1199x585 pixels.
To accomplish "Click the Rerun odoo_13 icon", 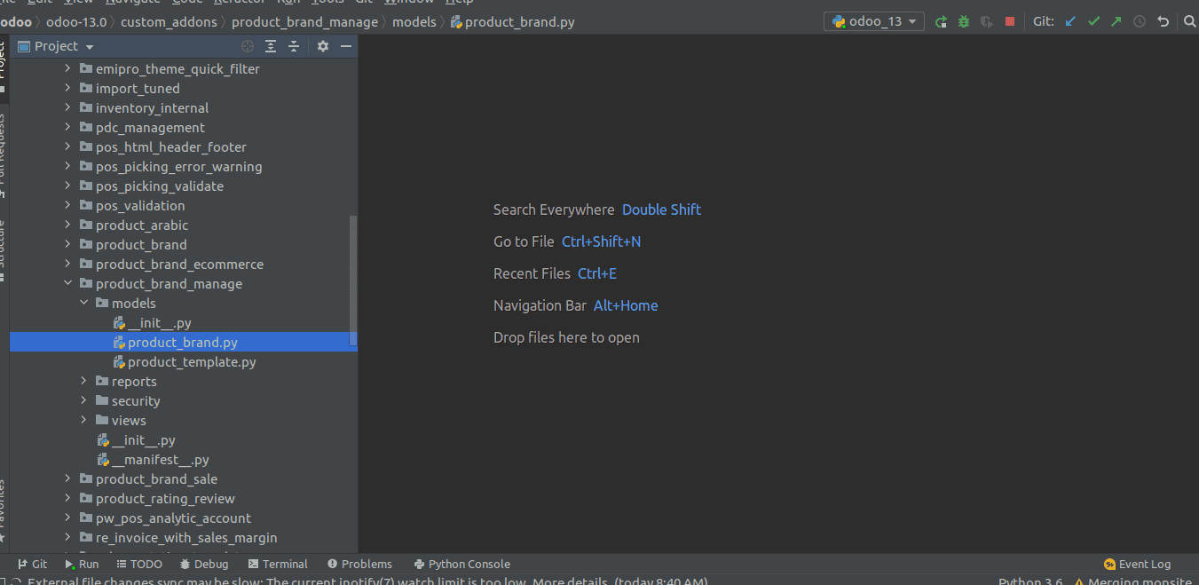I will click(942, 21).
